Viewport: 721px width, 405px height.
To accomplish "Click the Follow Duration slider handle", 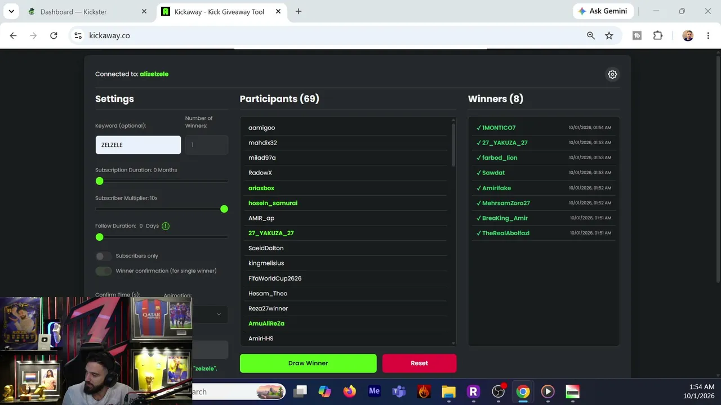I will tap(100, 237).
